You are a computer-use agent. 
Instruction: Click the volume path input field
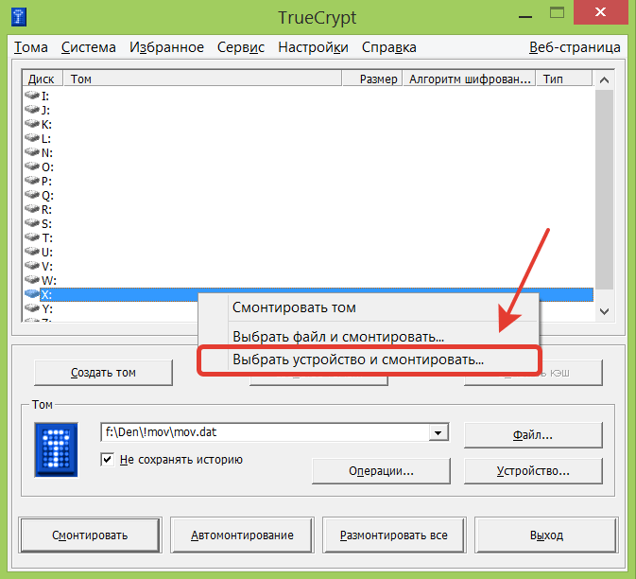(264, 432)
